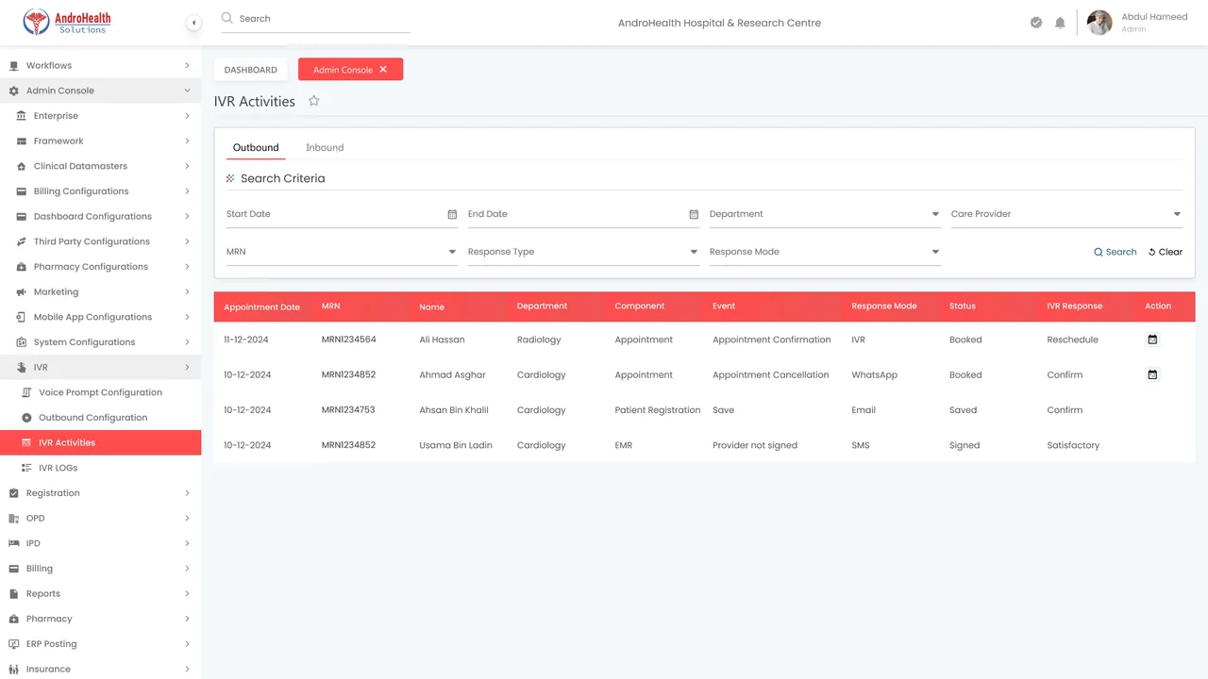Open the notifications bell icon
1208x679 pixels.
tap(1060, 23)
